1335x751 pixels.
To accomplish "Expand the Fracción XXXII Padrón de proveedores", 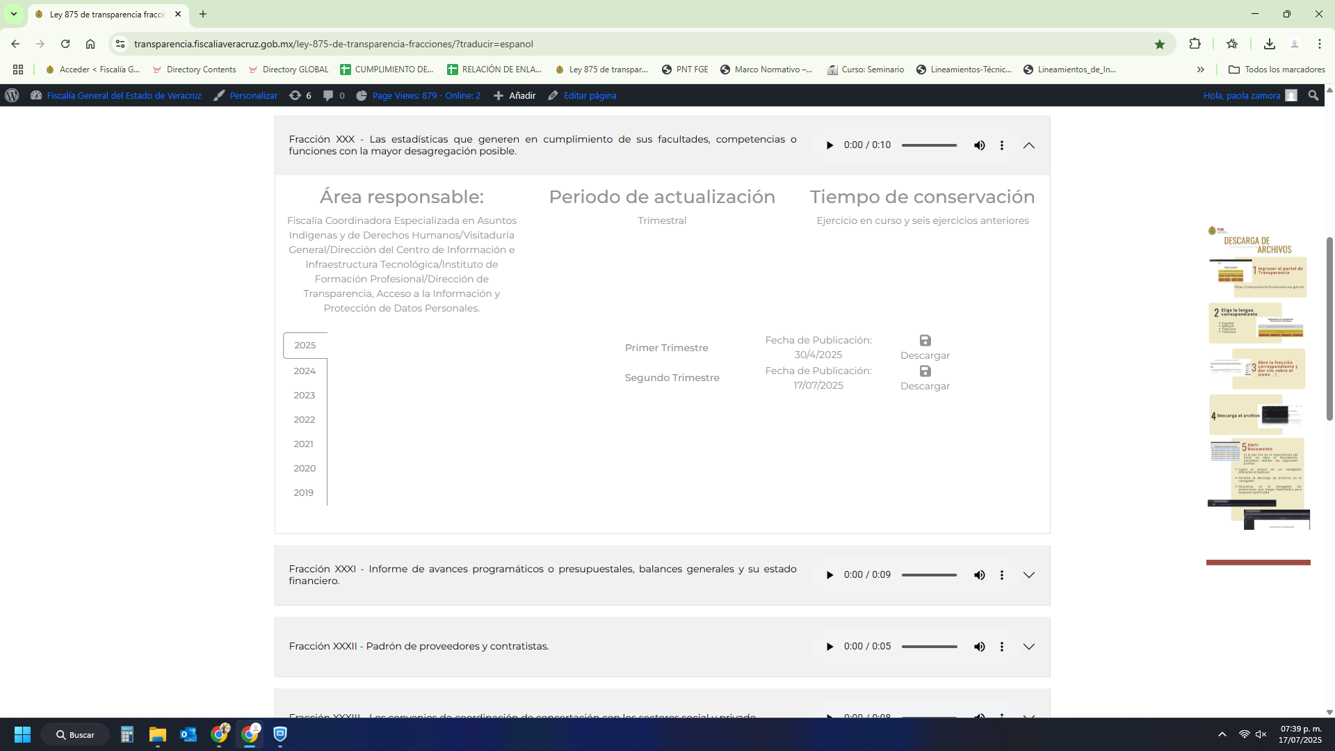I will pos(1029,647).
